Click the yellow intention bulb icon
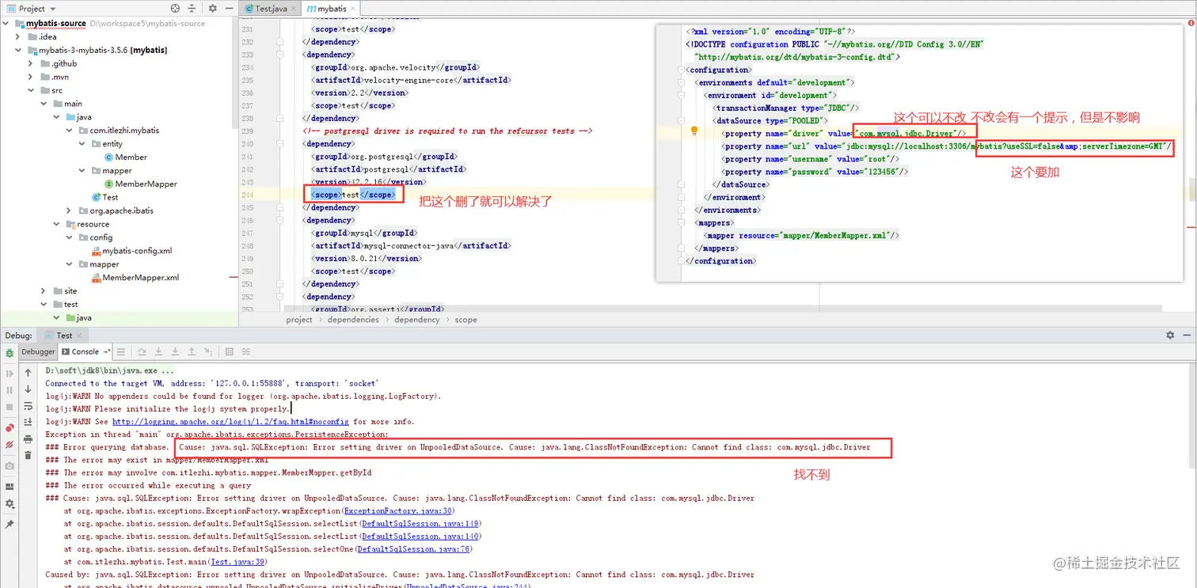1197x588 pixels. pyautogui.click(x=693, y=131)
